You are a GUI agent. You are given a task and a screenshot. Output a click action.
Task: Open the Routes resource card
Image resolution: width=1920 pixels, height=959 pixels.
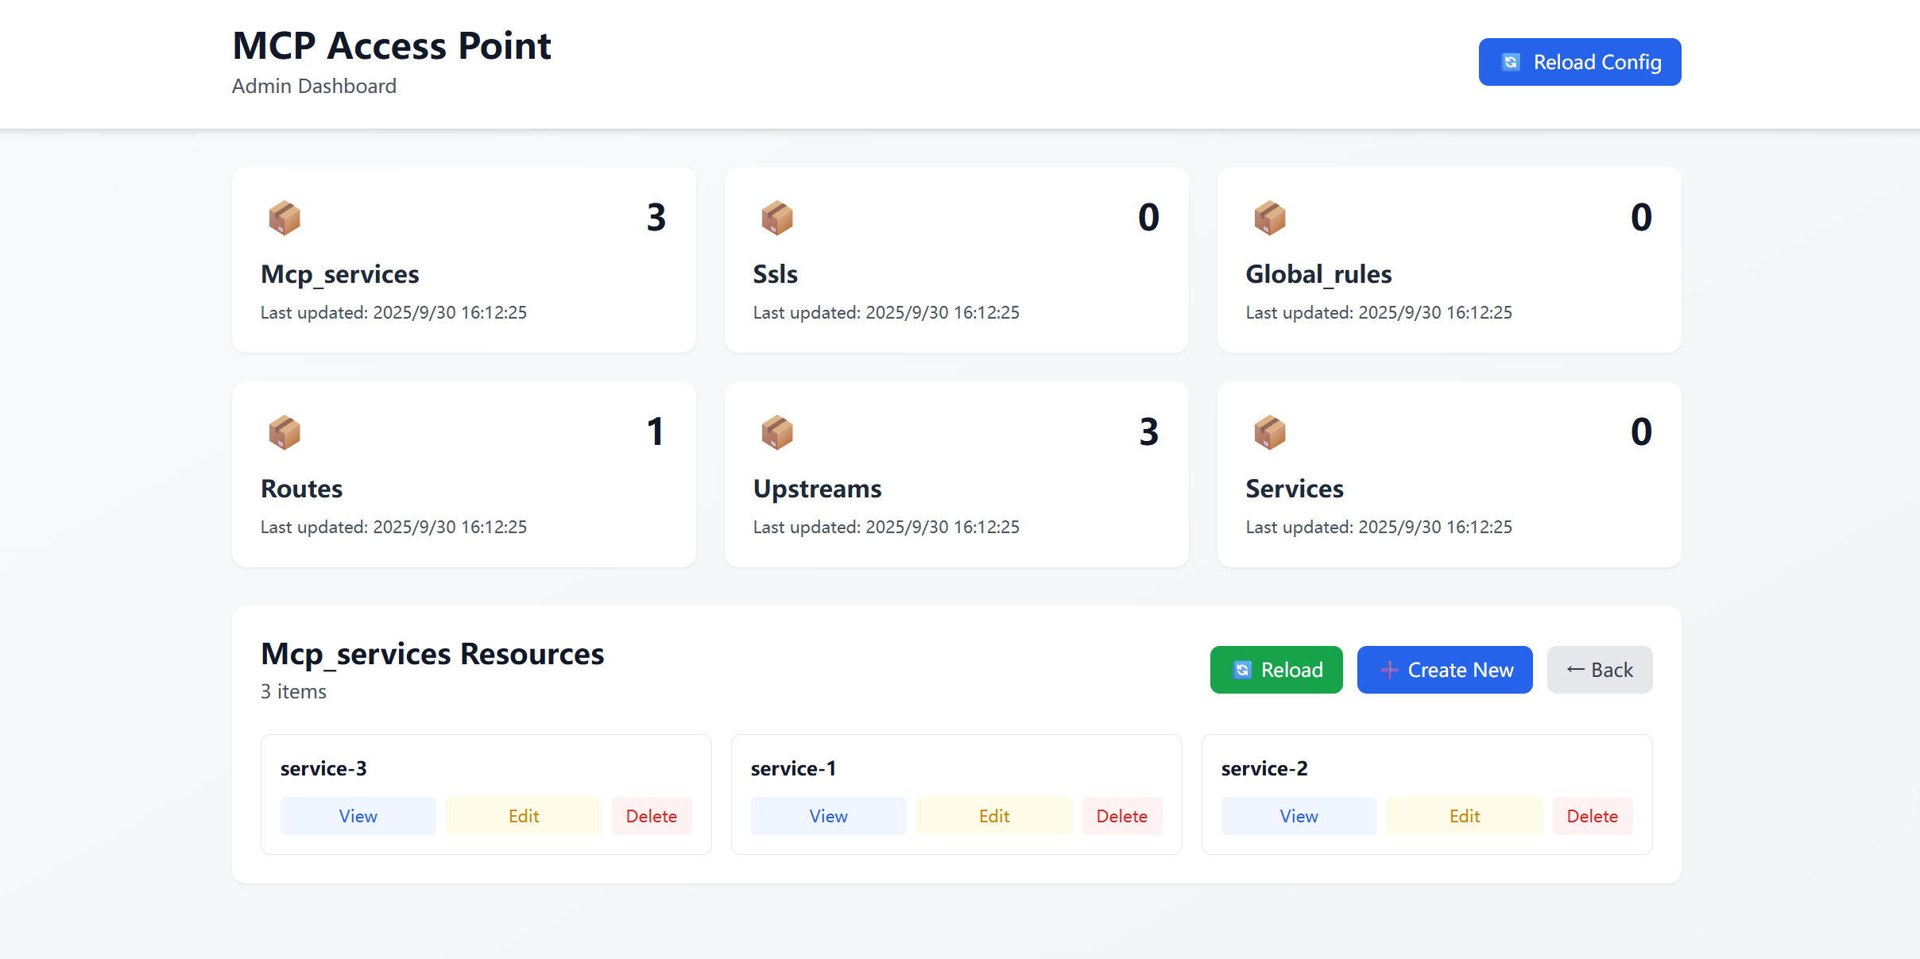(x=463, y=474)
